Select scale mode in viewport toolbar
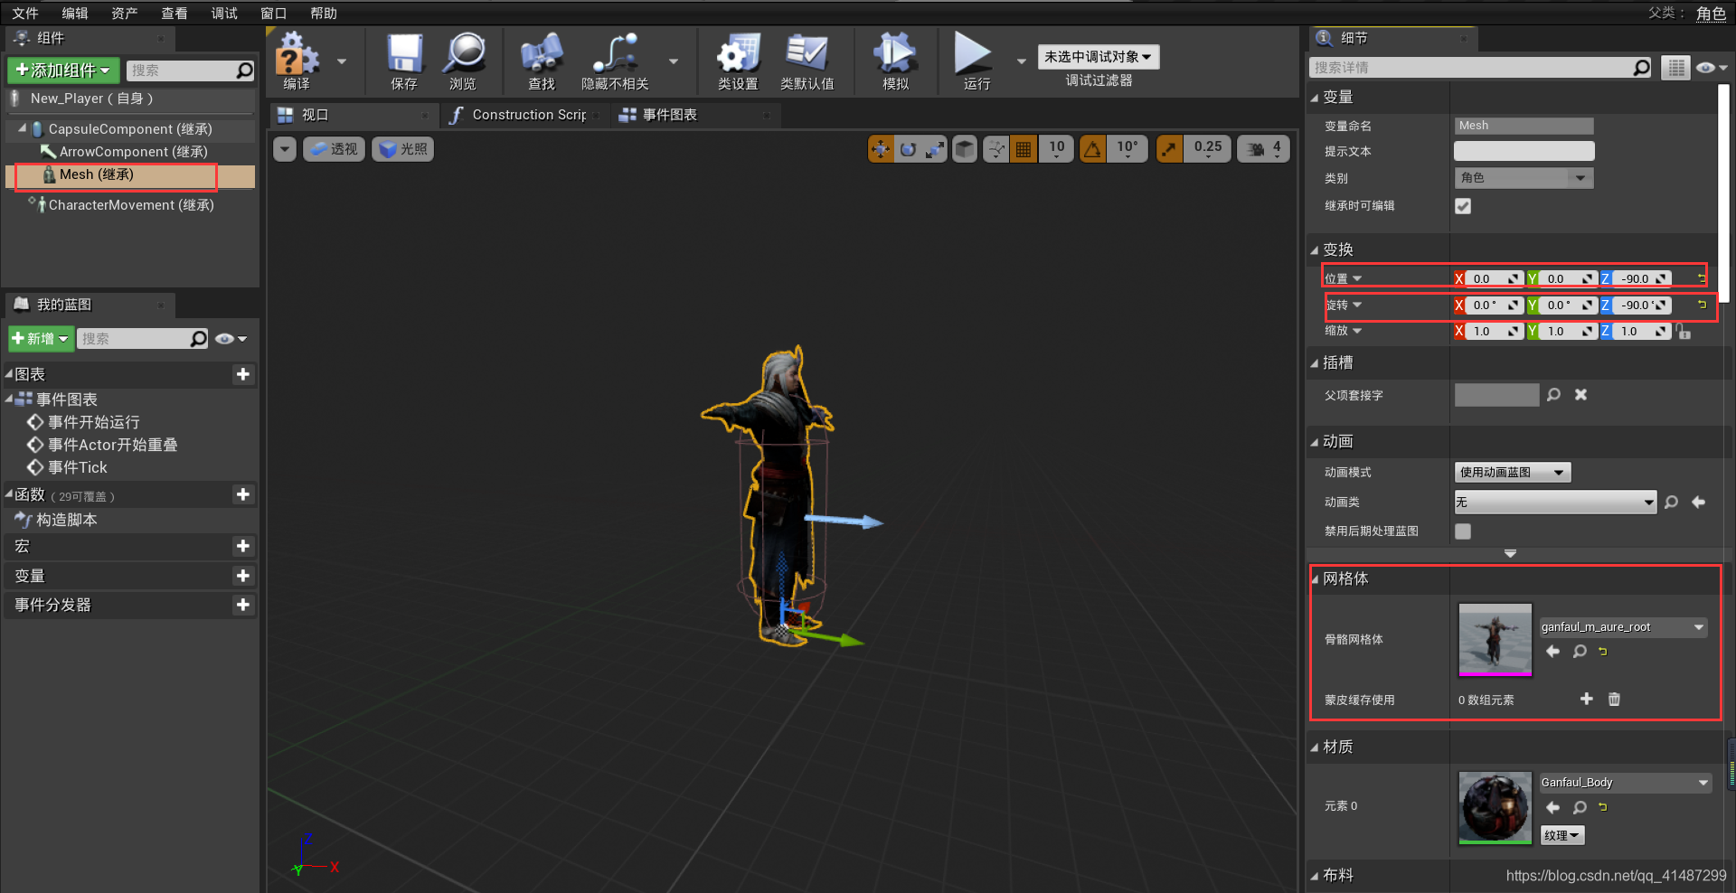 [935, 149]
